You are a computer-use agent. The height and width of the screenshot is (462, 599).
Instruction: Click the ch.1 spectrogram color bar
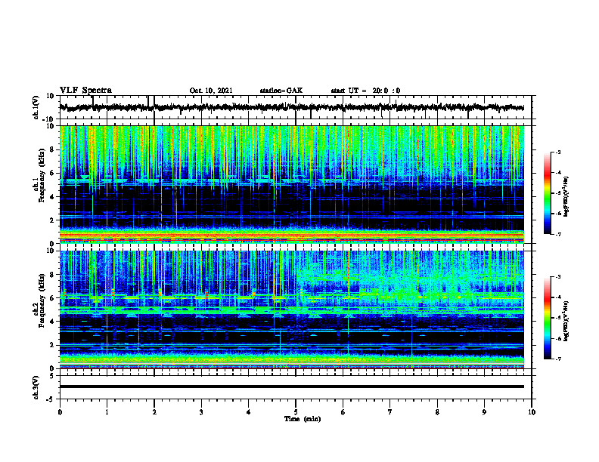[x=547, y=193]
